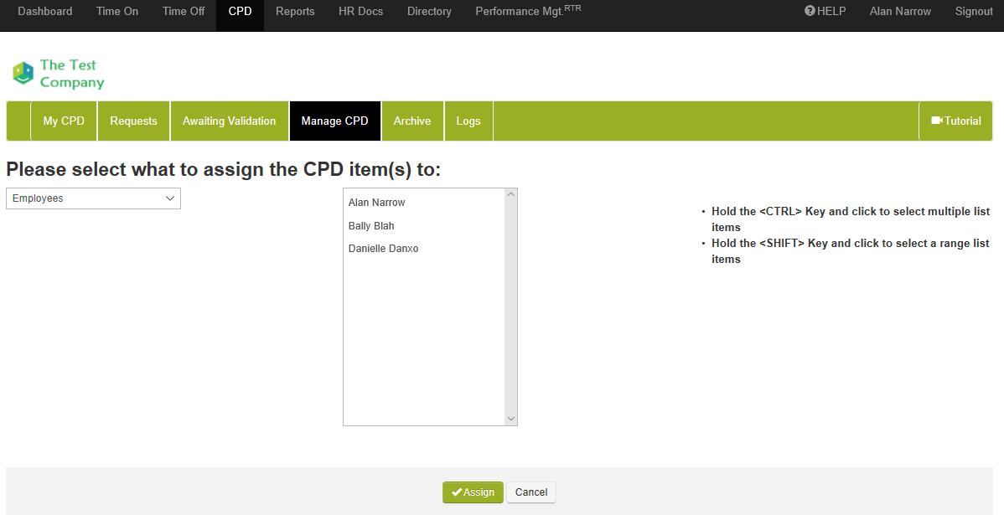Go to HR Docs in the top menu
The image size is (1004, 515).
pyautogui.click(x=360, y=12)
